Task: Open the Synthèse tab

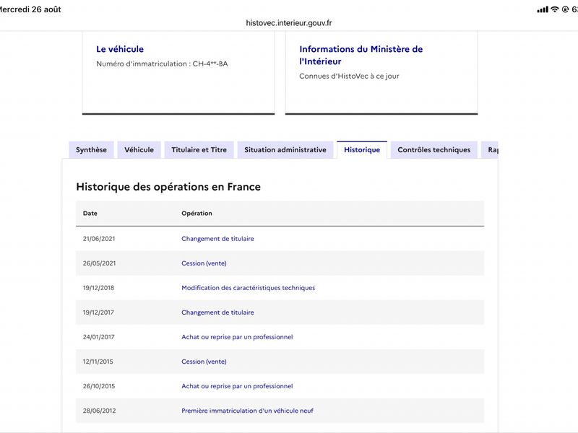Action: point(91,150)
